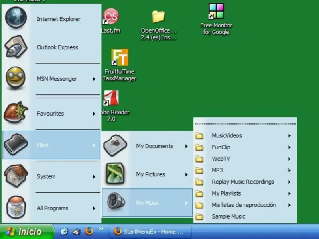Click the dotted tear-off strip above MusicVideos
This screenshot has height=239, width=319.
point(245,124)
